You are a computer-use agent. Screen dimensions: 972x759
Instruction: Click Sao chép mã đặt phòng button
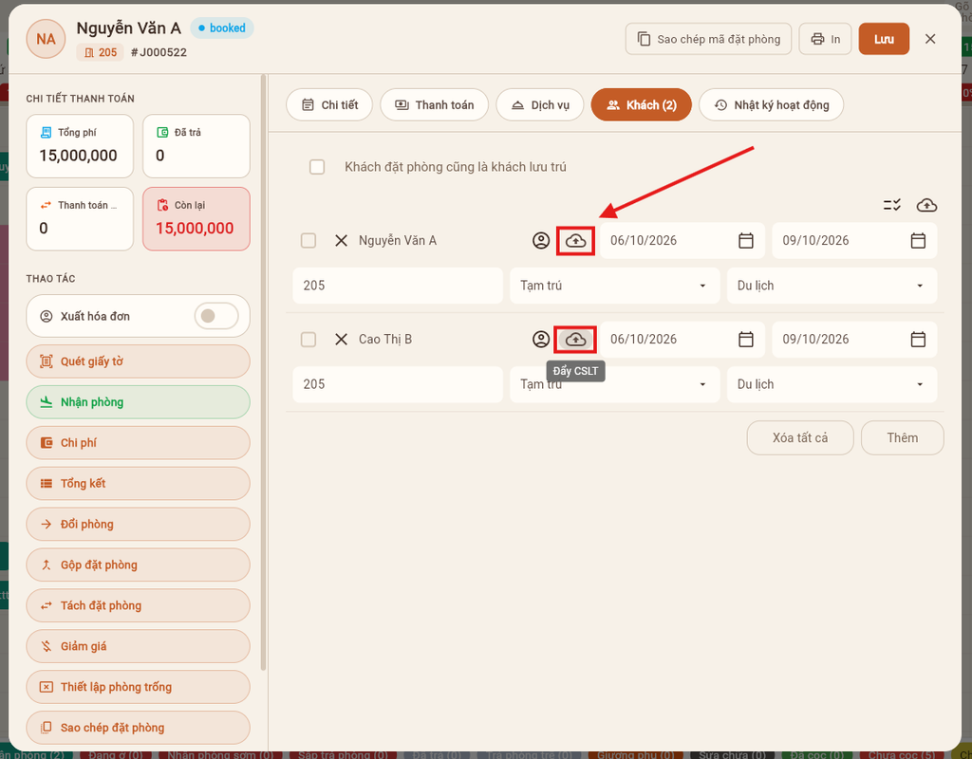click(x=708, y=39)
